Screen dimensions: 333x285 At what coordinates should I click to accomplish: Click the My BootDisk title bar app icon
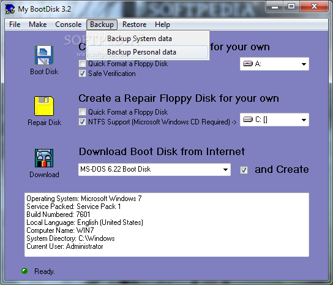pos(10,9)
